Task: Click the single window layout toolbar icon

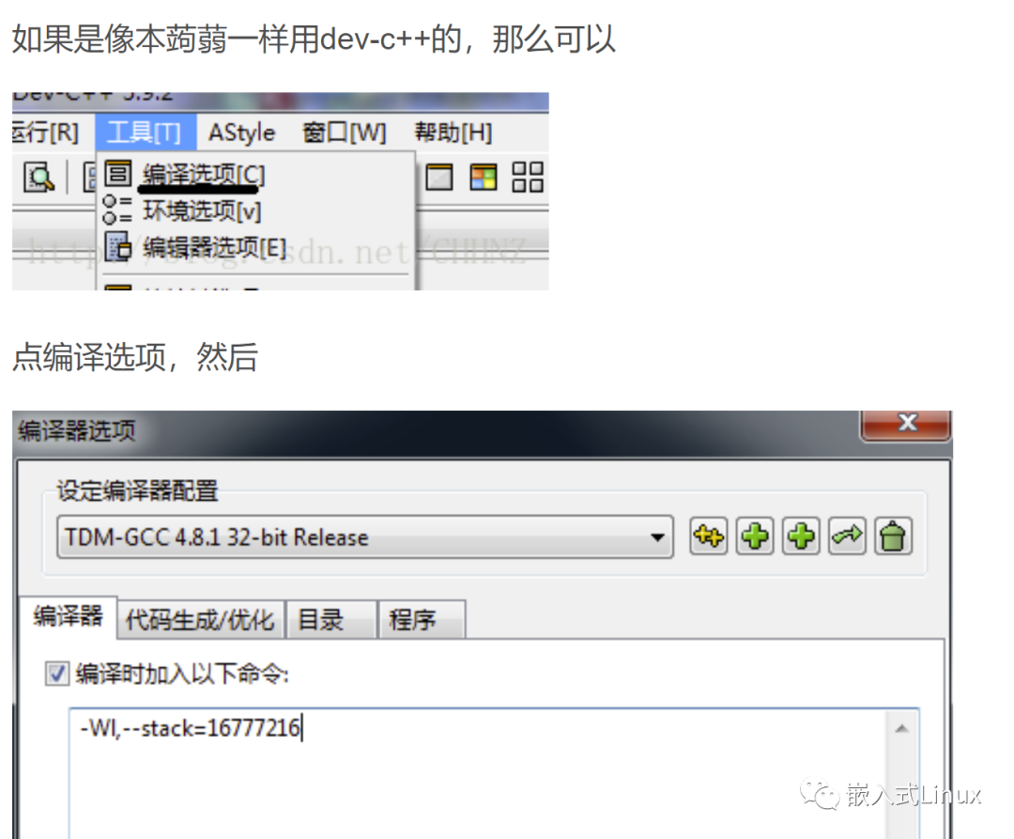Action: coord(439,178)
